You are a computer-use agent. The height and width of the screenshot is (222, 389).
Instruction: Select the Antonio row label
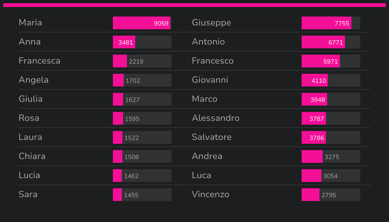coord(208,42)
